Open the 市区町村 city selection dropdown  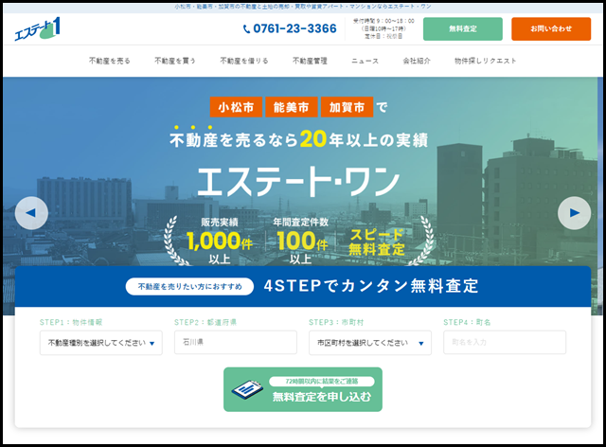370,343
